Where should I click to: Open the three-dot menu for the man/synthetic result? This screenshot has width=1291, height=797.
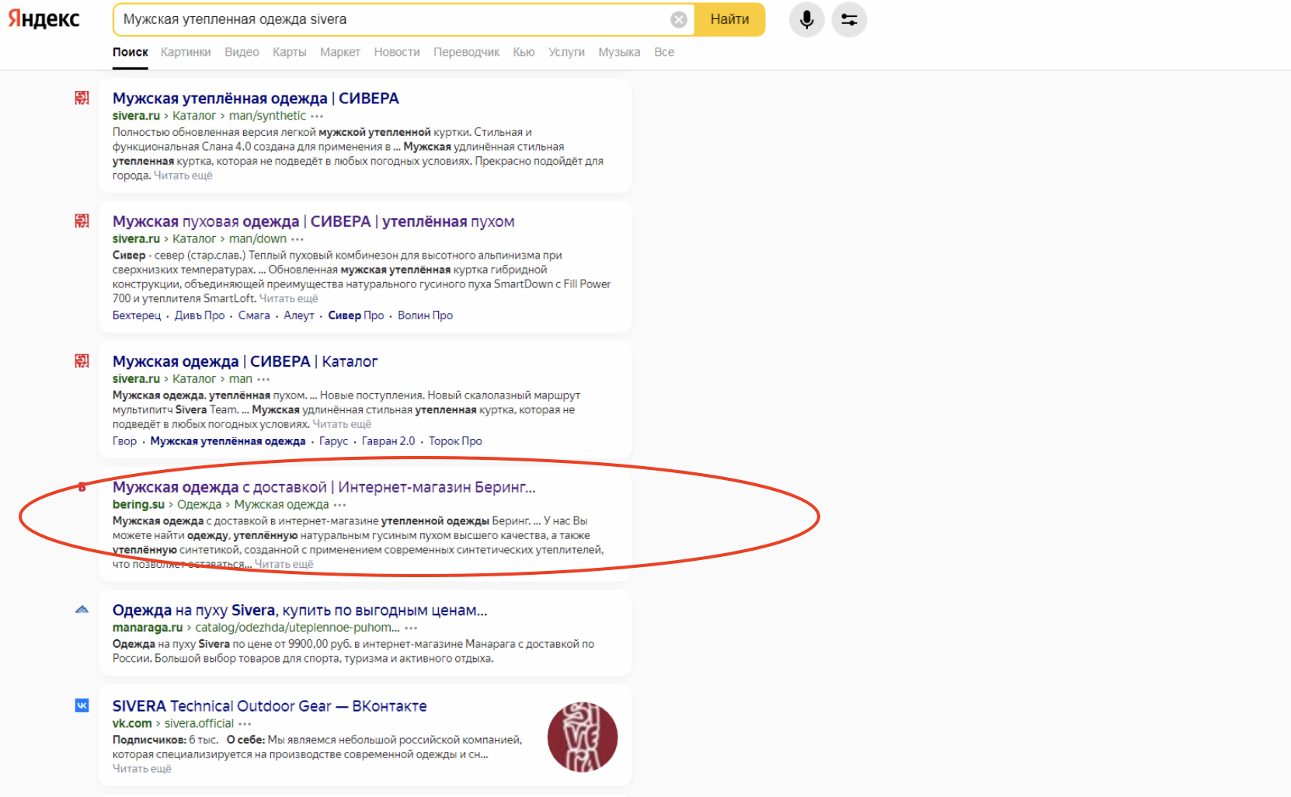click(317, 116)
